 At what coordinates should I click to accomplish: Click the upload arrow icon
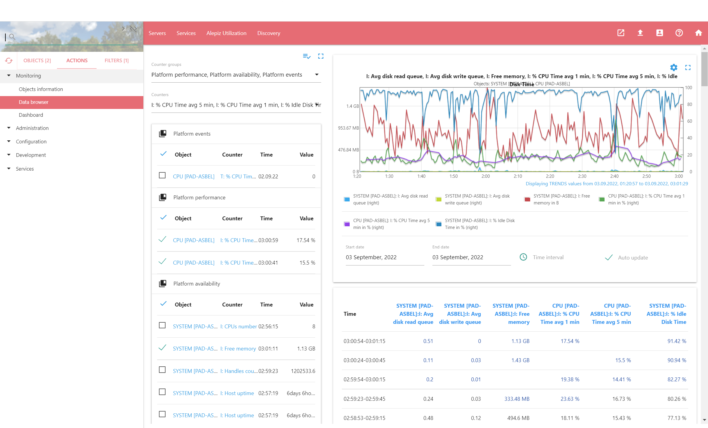tap(640, 33)
